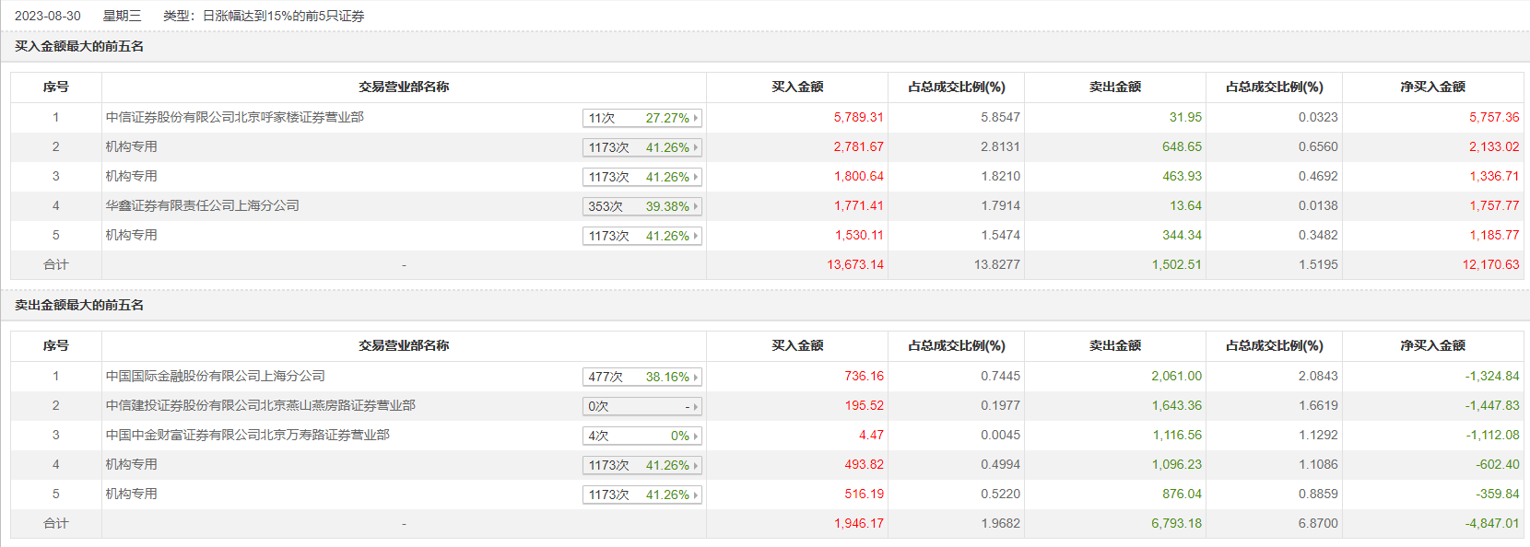
Task: Expand 1173次 box in the 1,530.11 row
Action: tap(642, 236)
